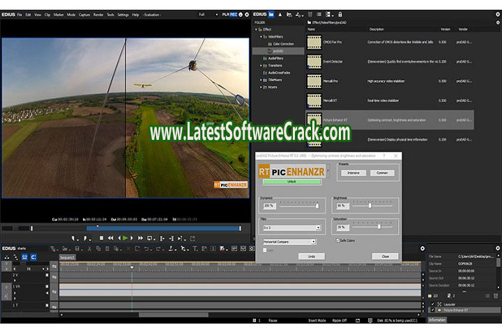Toggle the lock box on track 1 VA
Image resolution: width=502 pixels, height=334 pixels.
(47, 287)
